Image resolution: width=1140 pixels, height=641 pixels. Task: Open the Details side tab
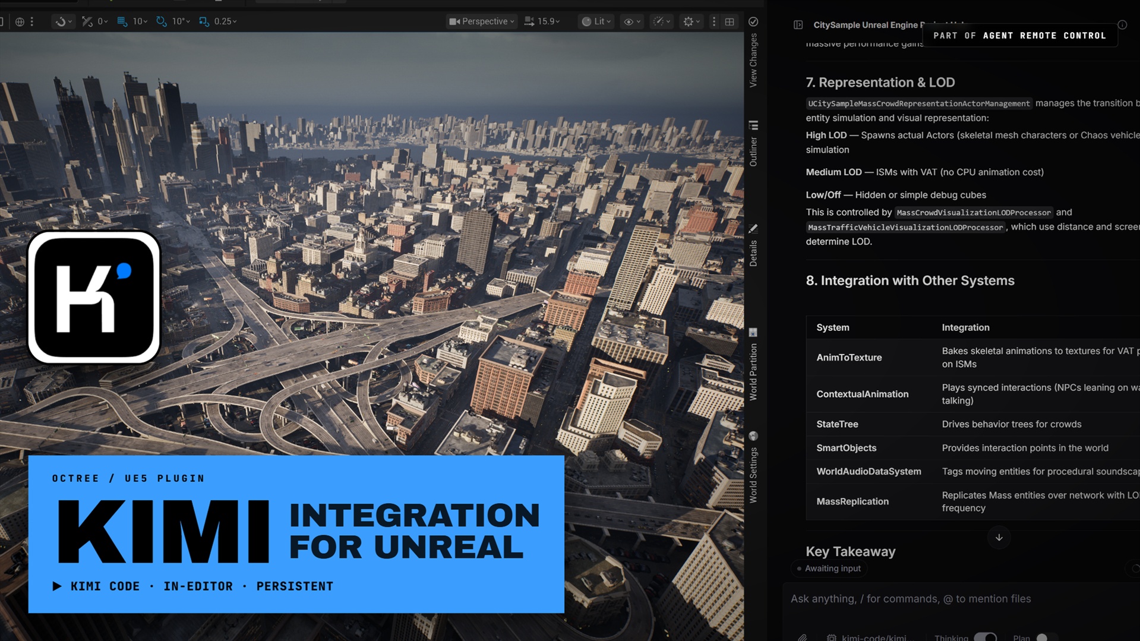pyautogui.click(x=753, y=253)
